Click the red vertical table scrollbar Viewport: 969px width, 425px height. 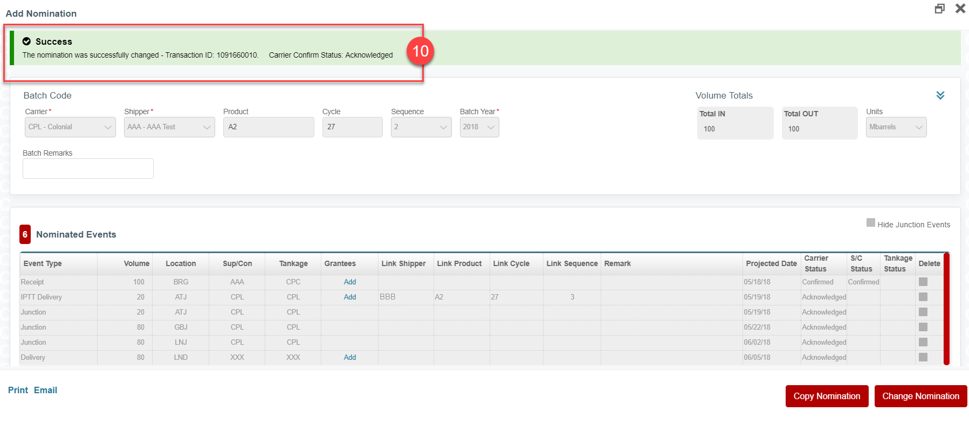pyautogui.click(x=946, y=309)
